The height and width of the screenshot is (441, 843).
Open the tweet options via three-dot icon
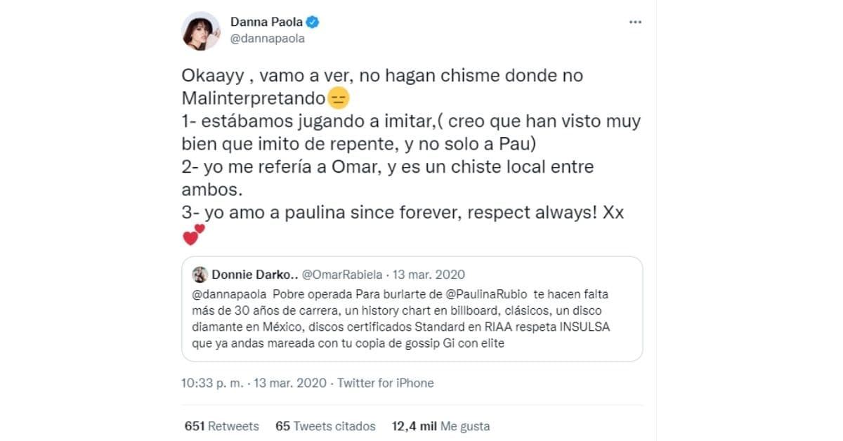click(x=635, y=22)
